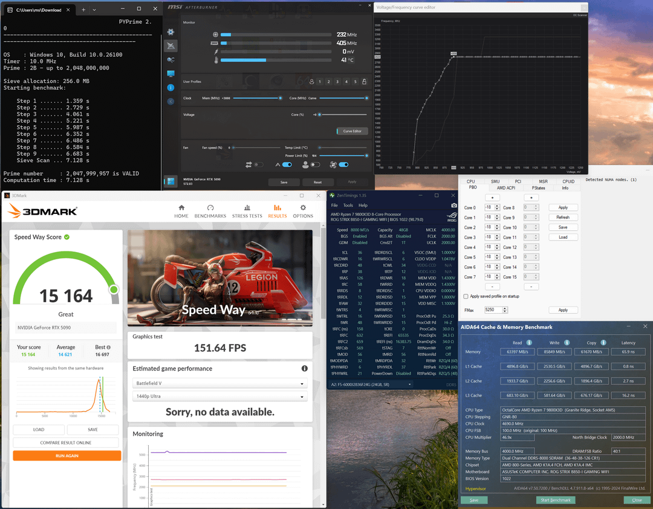Click the 3DMark HOME icon

tap(181, 207)
